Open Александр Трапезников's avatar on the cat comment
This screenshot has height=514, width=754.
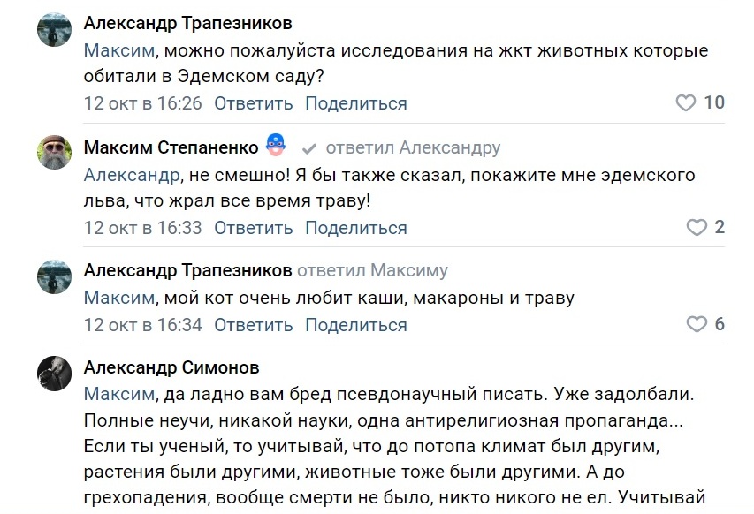pos(54,276)
